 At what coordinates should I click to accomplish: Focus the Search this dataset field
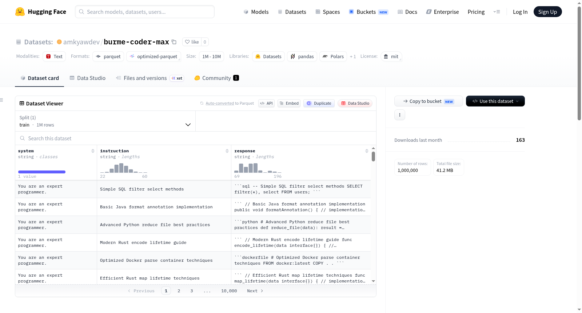[196, 138]
